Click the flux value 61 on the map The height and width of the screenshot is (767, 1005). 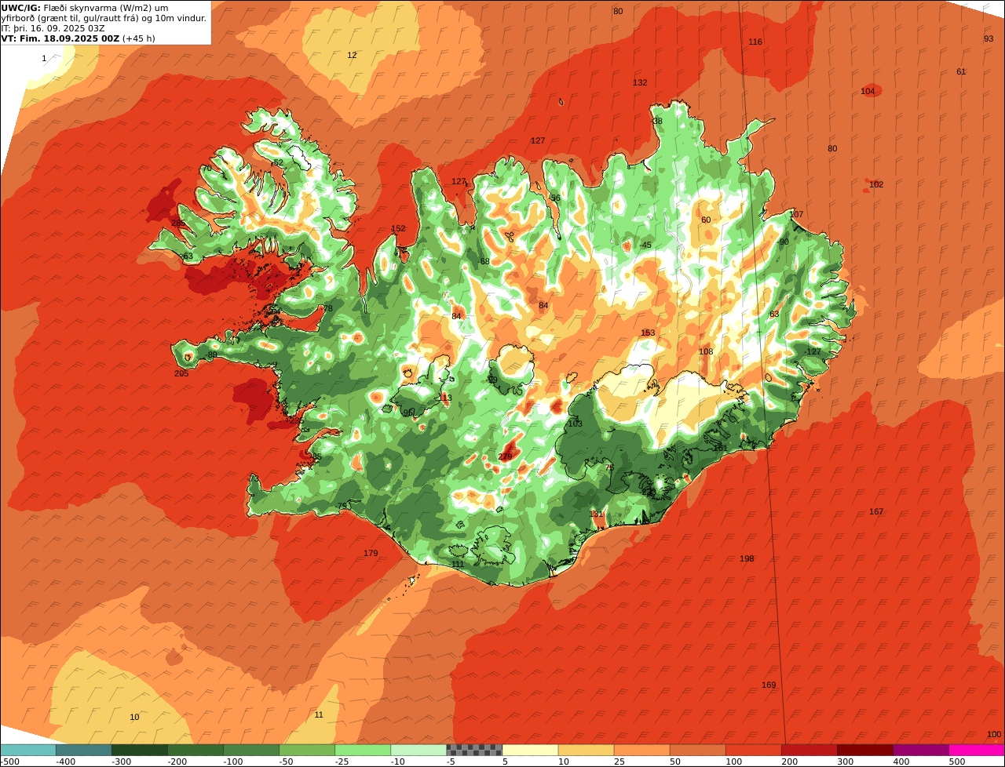pos(961,71)
